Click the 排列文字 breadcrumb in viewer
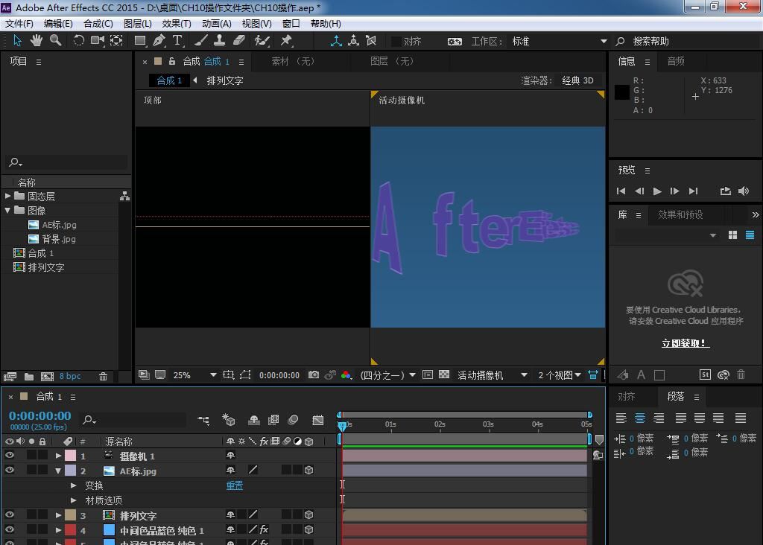 (x=225, y=80)
